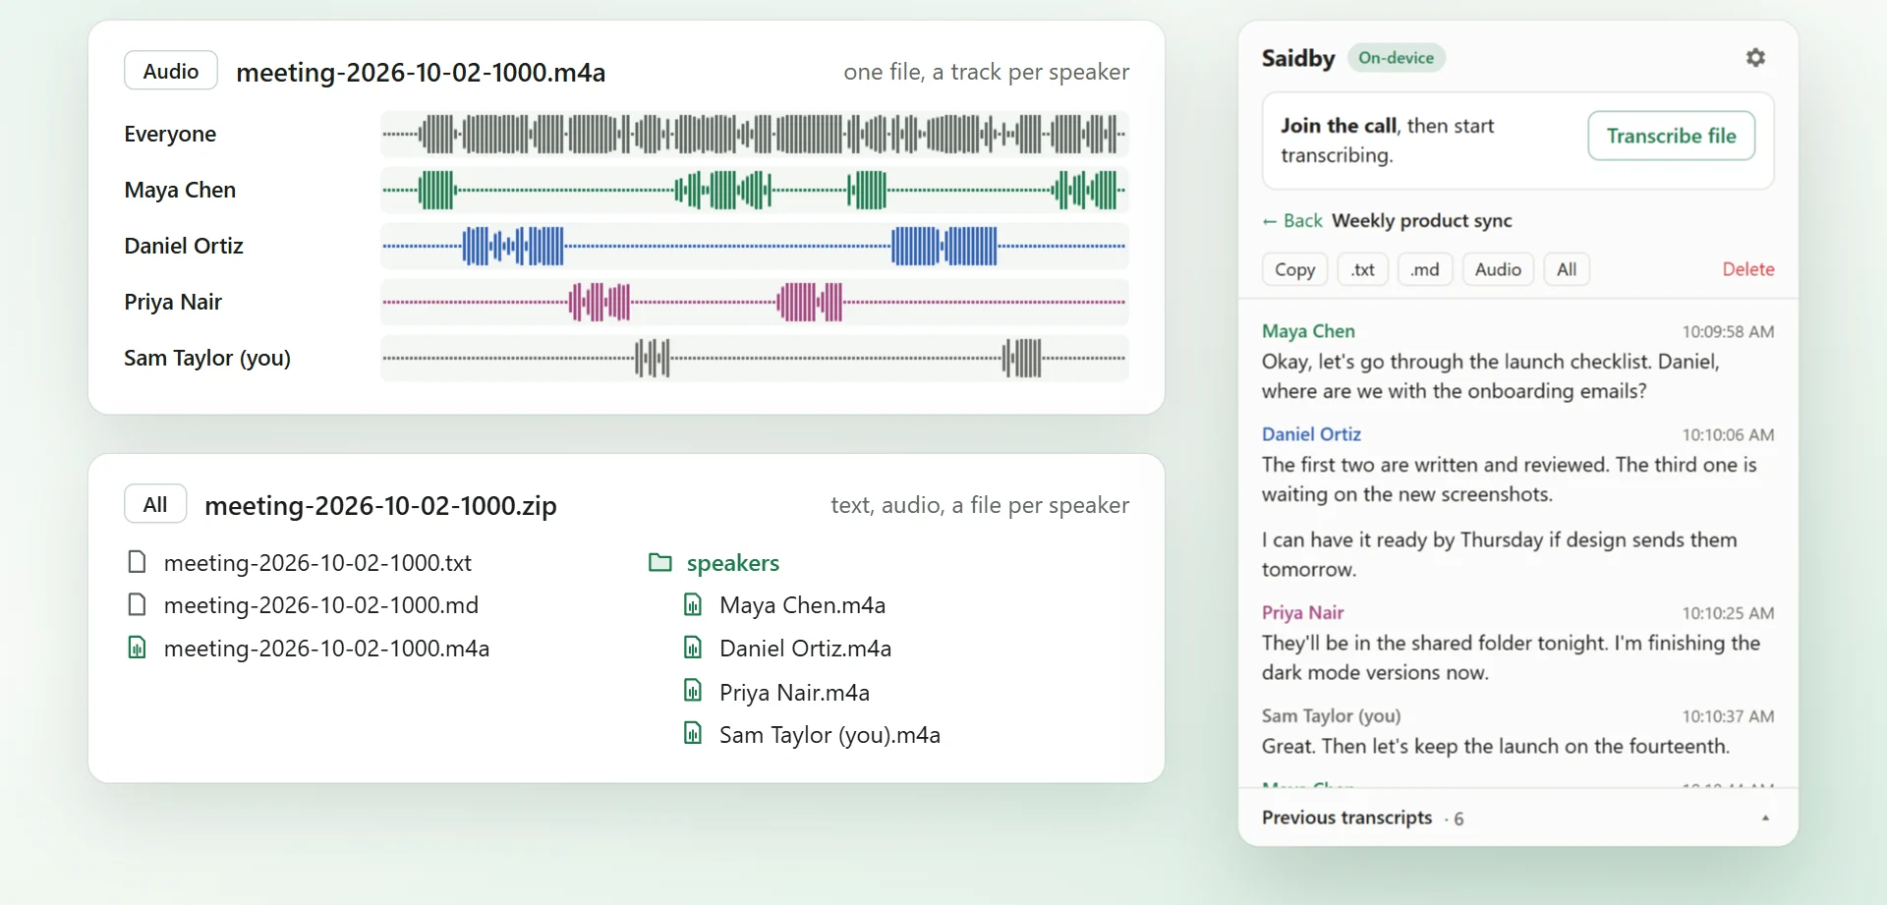The width and height of the screenshot is (1887, 905).
Task: Click timestamp 10:10:06 AM
Action: 1728,435
